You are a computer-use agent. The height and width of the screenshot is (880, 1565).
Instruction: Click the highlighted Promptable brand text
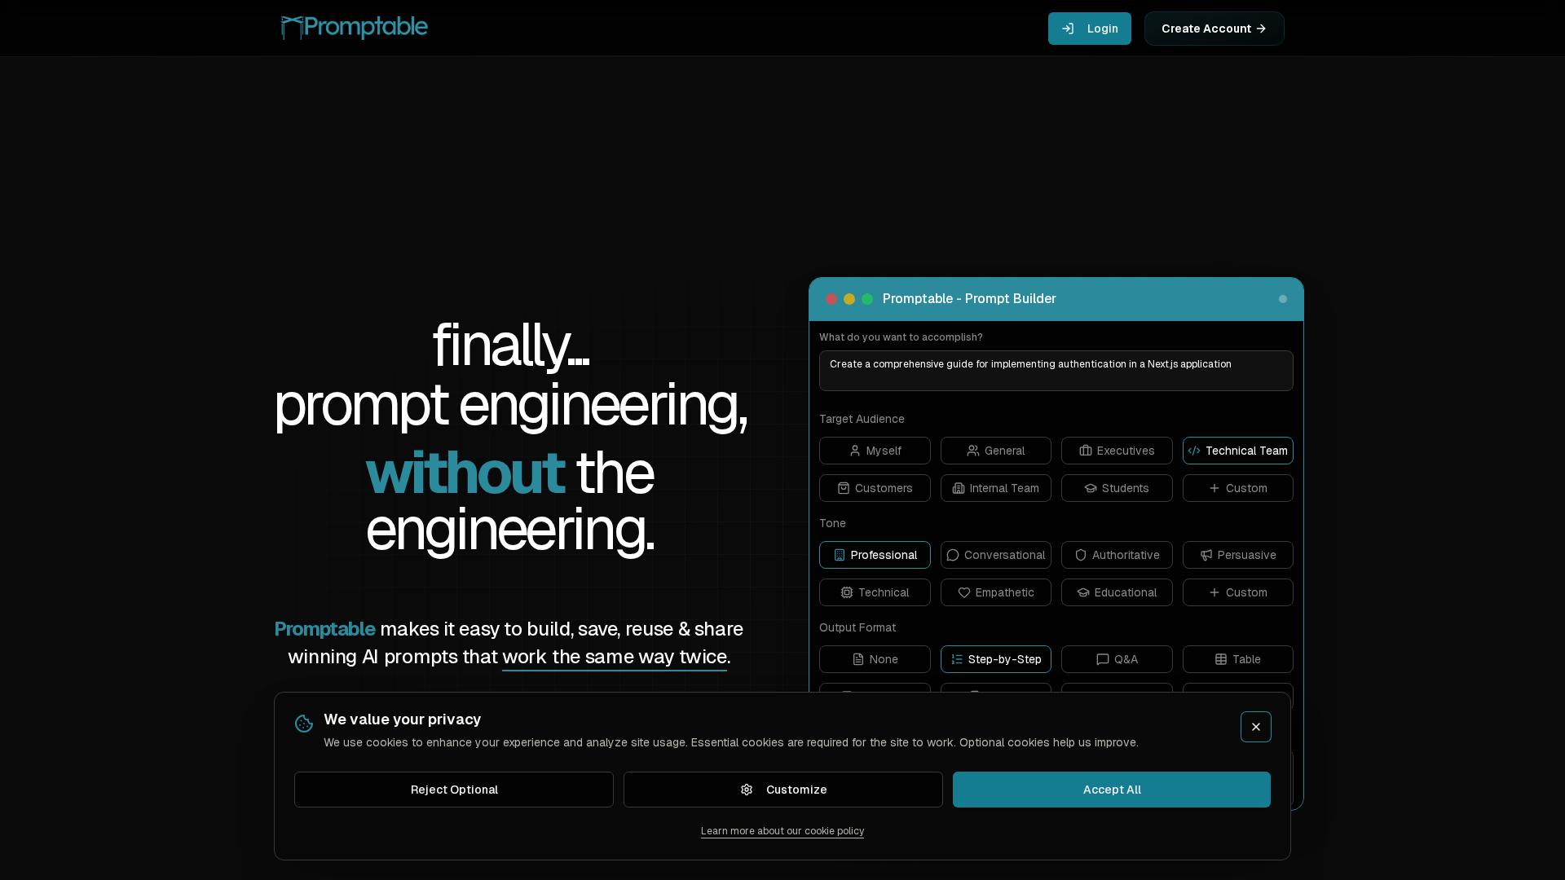click(324, 629)
